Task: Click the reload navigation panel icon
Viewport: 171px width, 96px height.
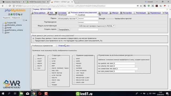Action: coord(22,14)
